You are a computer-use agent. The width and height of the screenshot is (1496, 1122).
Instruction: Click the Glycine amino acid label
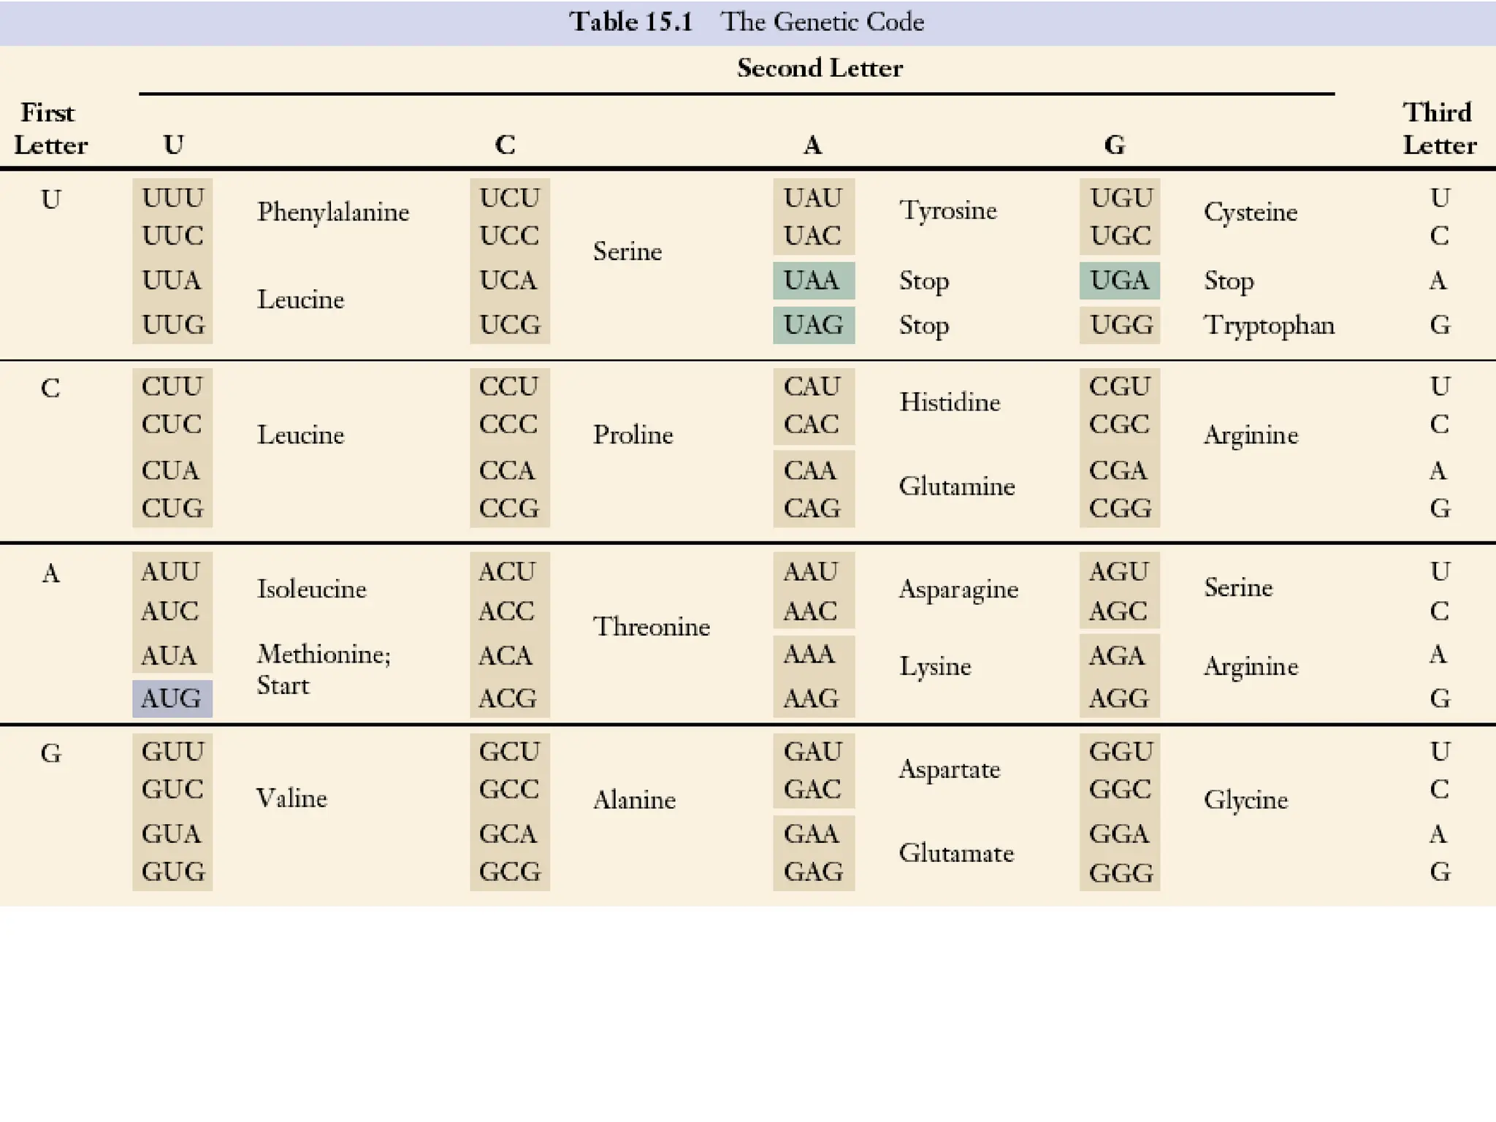tap(1245, 800)
